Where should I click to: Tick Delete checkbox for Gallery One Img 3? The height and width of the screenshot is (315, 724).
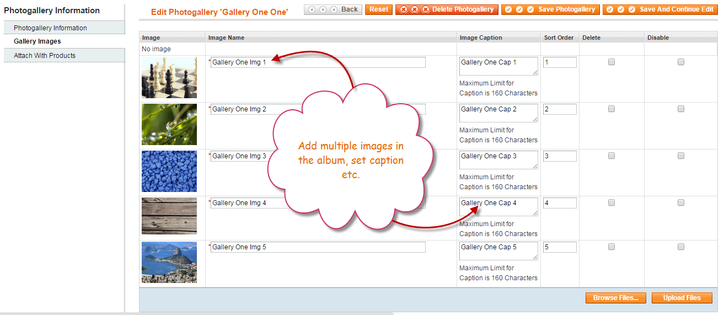click(612, 156)
